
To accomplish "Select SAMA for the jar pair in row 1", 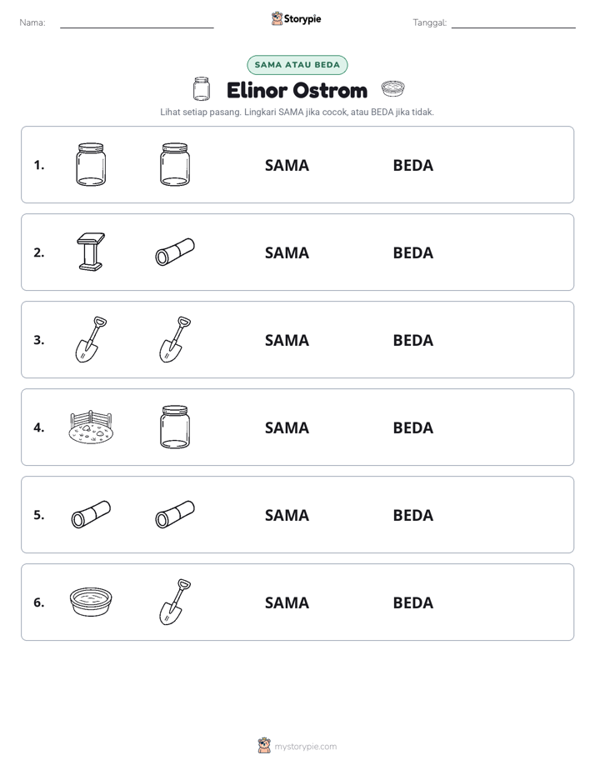I will click(x=287, y=165).
